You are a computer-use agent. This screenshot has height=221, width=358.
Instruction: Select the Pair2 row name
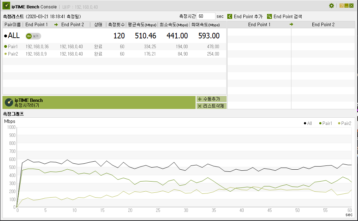pyautogui.click(x=13, y=54)
